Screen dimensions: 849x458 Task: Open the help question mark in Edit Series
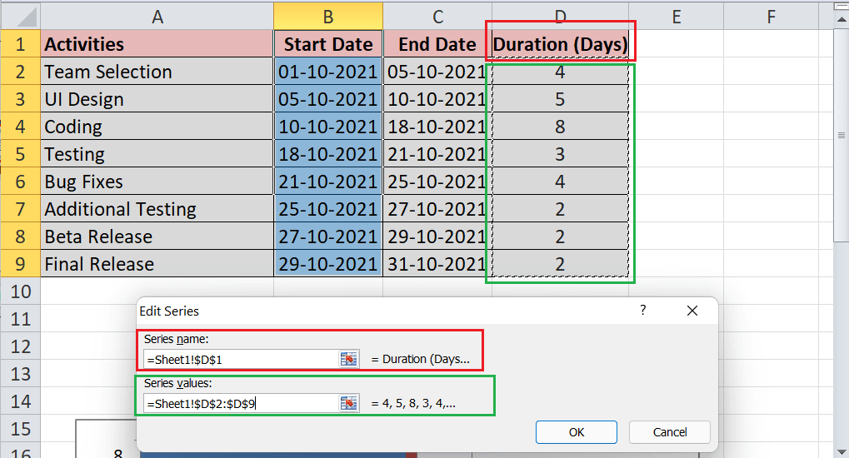(642, 311)
